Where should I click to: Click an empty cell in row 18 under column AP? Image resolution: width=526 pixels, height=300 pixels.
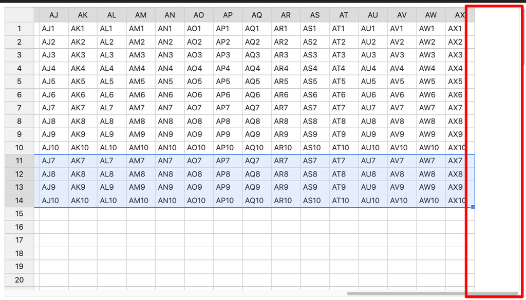pos(228,253)
